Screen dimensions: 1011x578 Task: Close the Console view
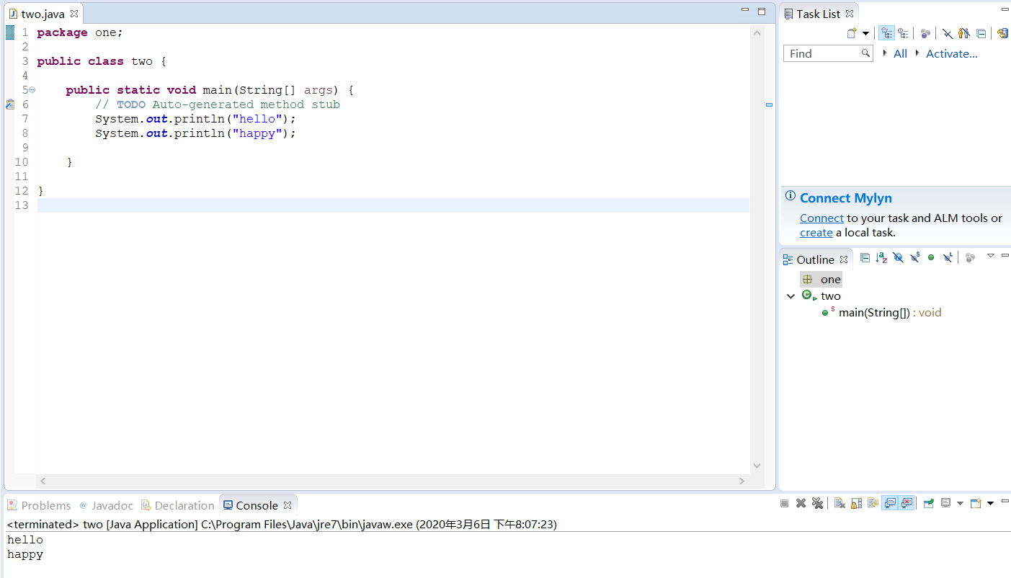pyautogui.click(x=288, y=505)
